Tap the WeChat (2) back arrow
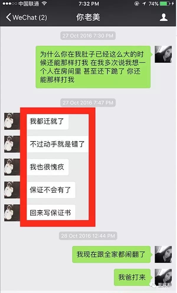 [9, 17]
